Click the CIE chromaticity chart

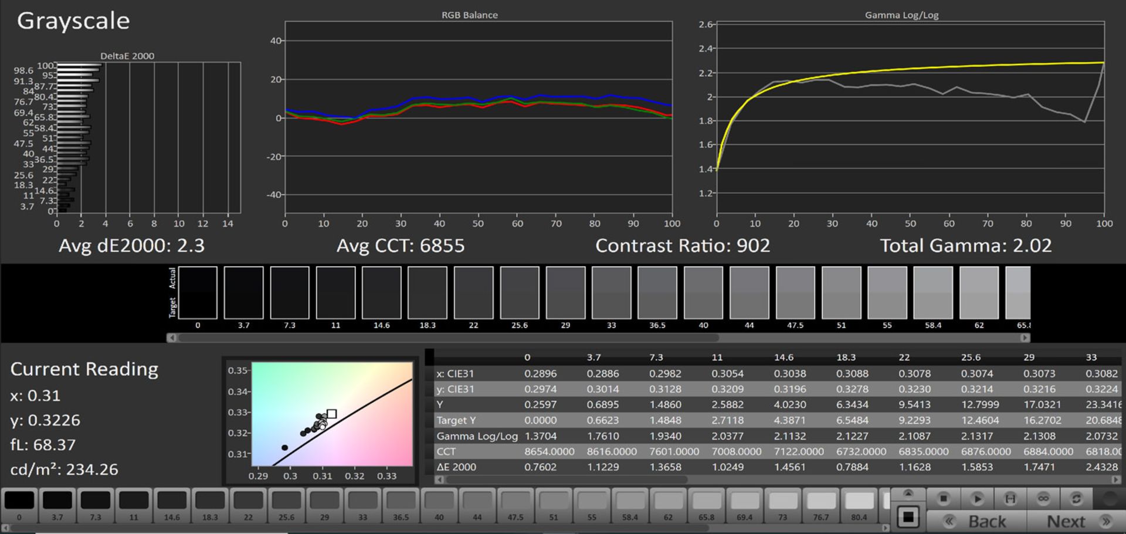331,414
